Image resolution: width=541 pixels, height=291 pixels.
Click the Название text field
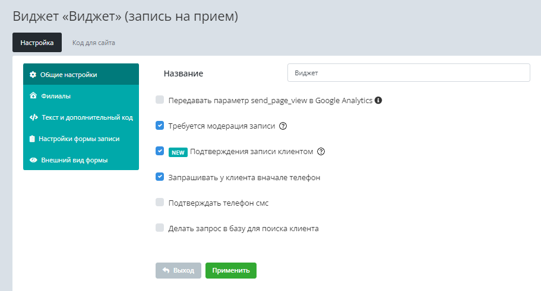pos(408,73)
